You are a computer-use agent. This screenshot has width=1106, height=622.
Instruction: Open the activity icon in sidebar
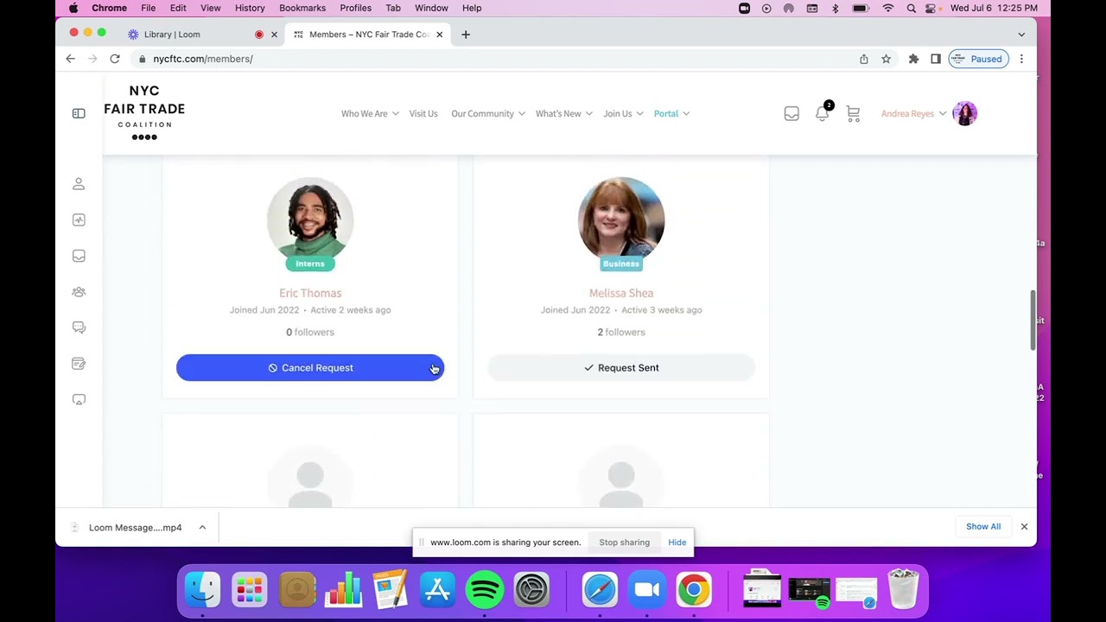point(79,220)
